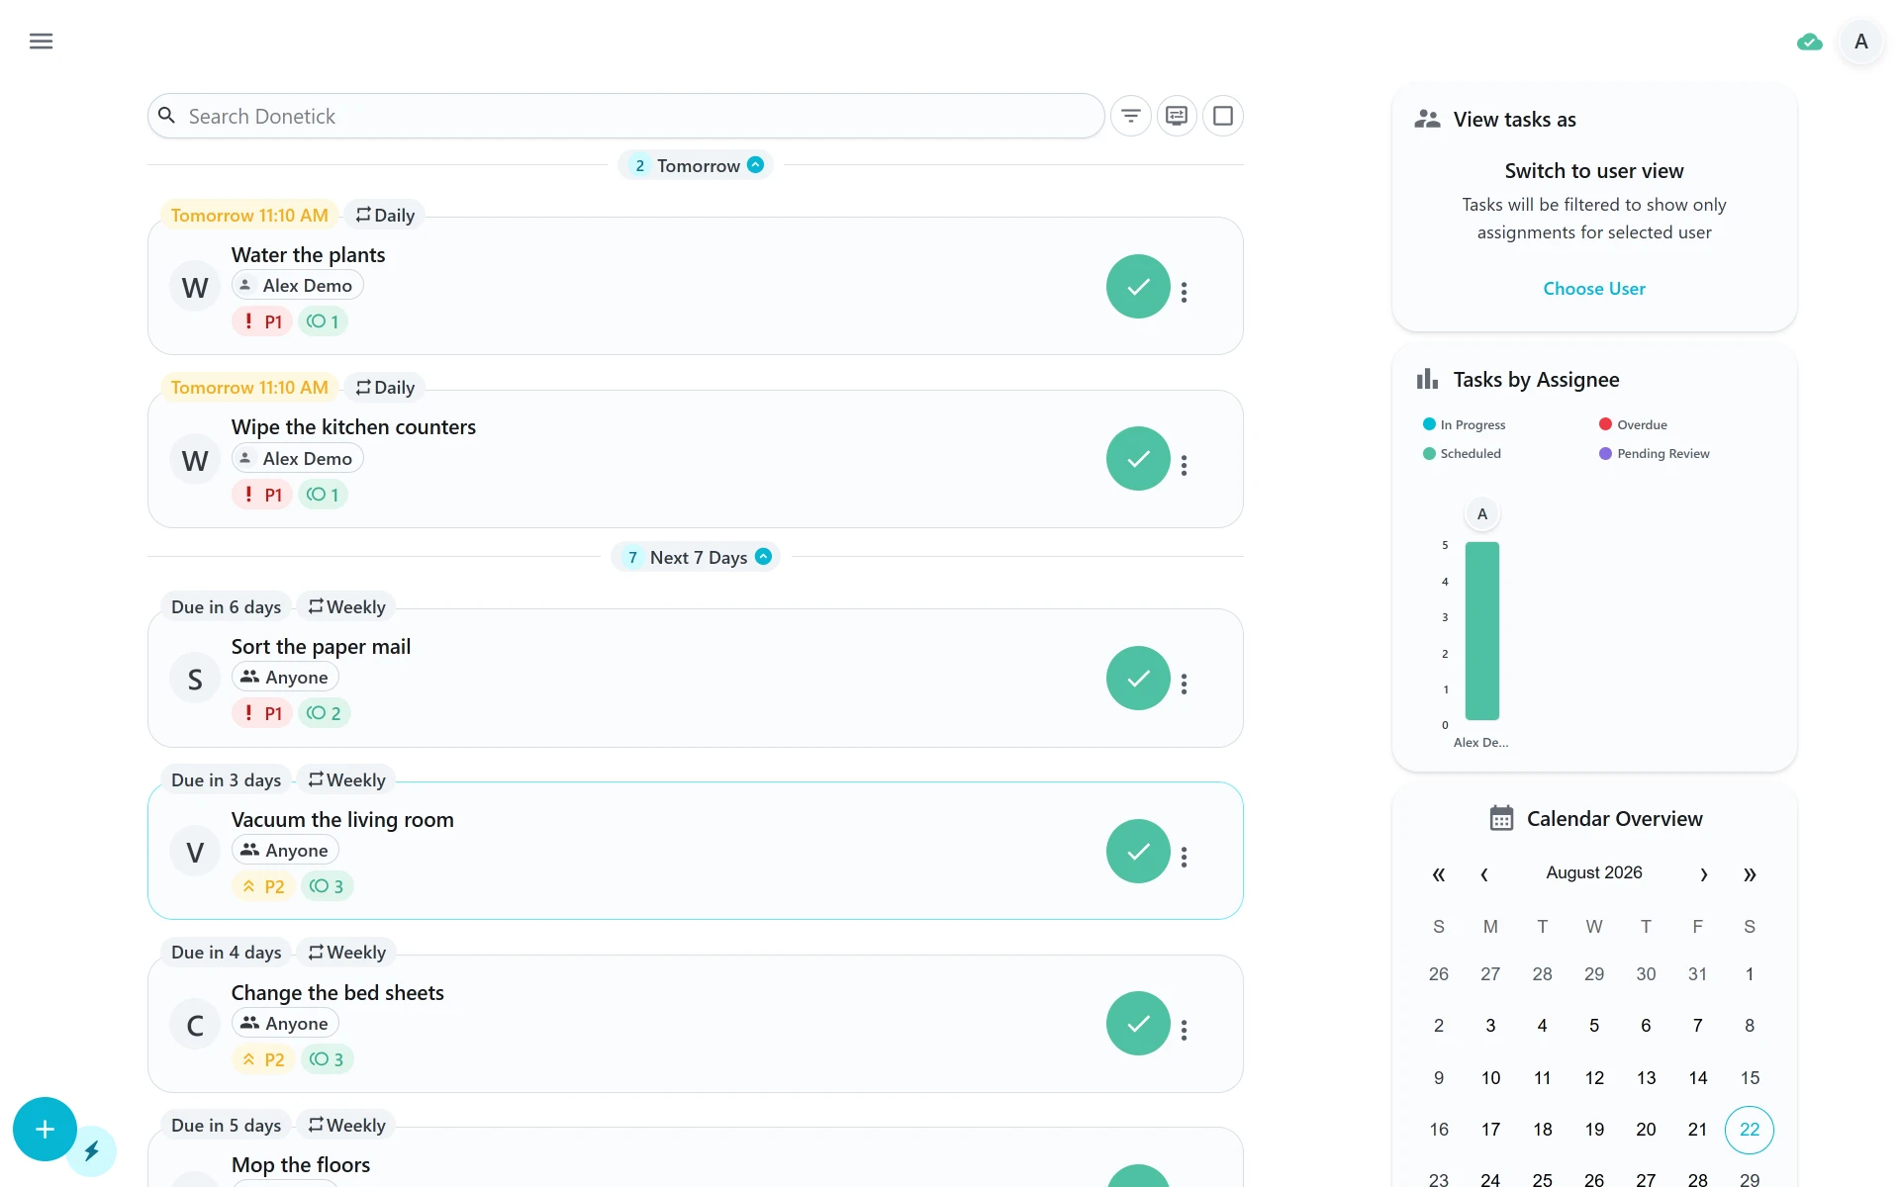Open the hamburger navigation menu
Image resolution: width=1900 pixels, height=1187 pixels.
(41, 42)
